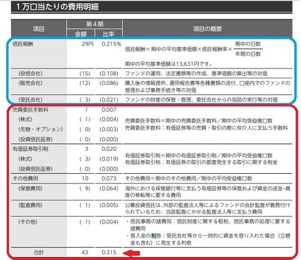Screen dimensions: 301x260
Task: Click the "有価証券取引税" row label
Action: pos(30,149)
